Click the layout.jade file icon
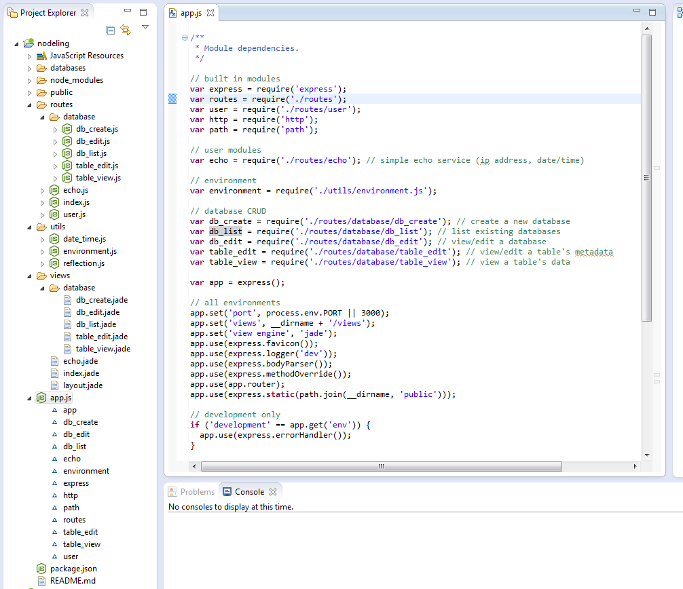683x589 pixels. pyautogui.click(x=54, y=385)
